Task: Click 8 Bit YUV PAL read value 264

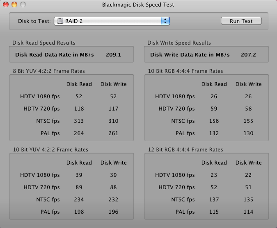Action: coord(79,133)
